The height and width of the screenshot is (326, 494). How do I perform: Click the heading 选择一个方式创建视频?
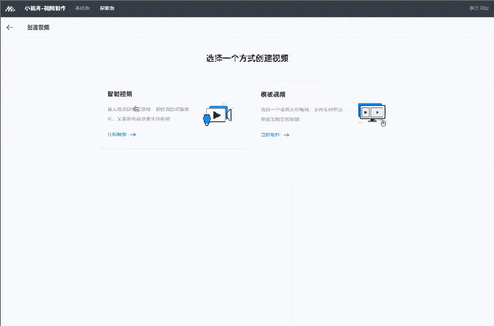coord(247,59)
